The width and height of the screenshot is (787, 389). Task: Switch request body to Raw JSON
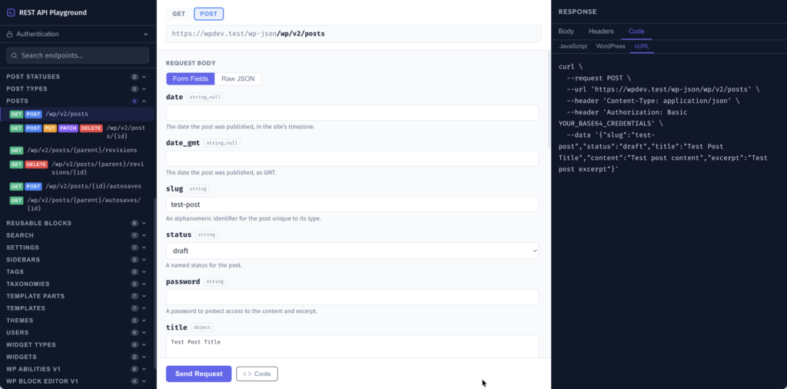[x=238, y=79]
